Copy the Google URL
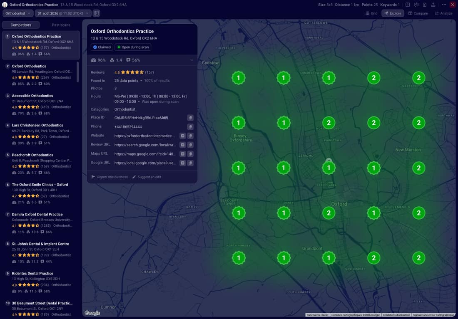Screen dimensions: 458x319 click(x=190, y=163)
